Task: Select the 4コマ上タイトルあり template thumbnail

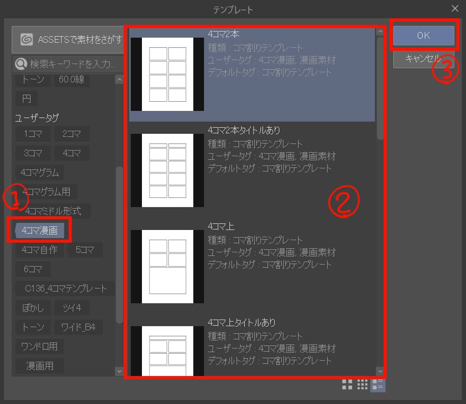Action: tap(167, 351)
